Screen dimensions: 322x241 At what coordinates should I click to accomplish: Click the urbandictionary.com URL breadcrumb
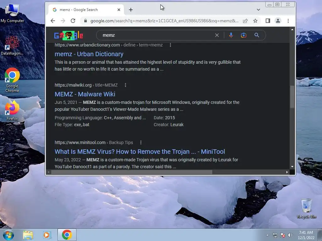[x=108, y=45]
